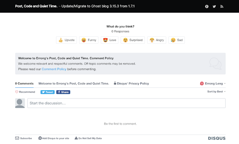React with the Love emoji button
The height and width of the screenshot is (144, 239).
[x=109, y=40]
